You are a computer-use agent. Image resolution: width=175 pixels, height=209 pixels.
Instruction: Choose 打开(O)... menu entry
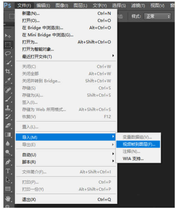(66, 21)
